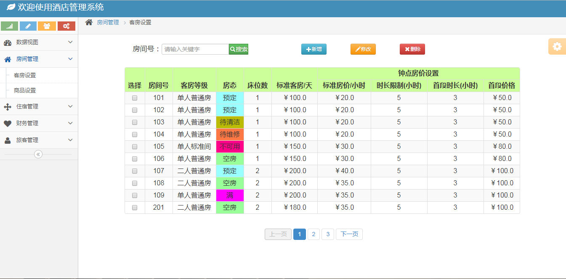Click 单人标准间 cell of room 105
Image resolution: width=566 pixels, height=279 pixels.
[x=194, y=147]
